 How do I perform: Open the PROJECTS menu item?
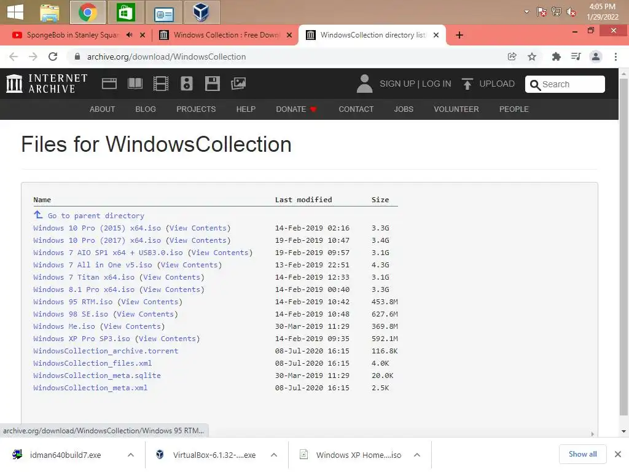tap(196, 109)
